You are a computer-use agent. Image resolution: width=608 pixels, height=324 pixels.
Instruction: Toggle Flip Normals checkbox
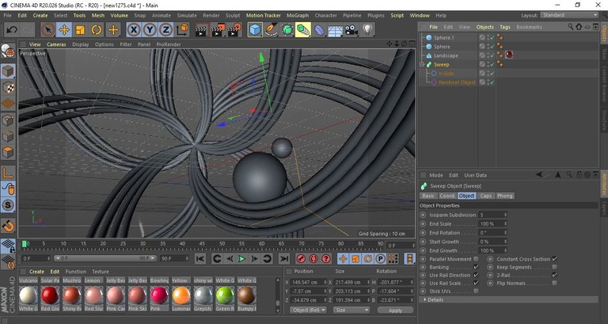[x=554, y=284]
